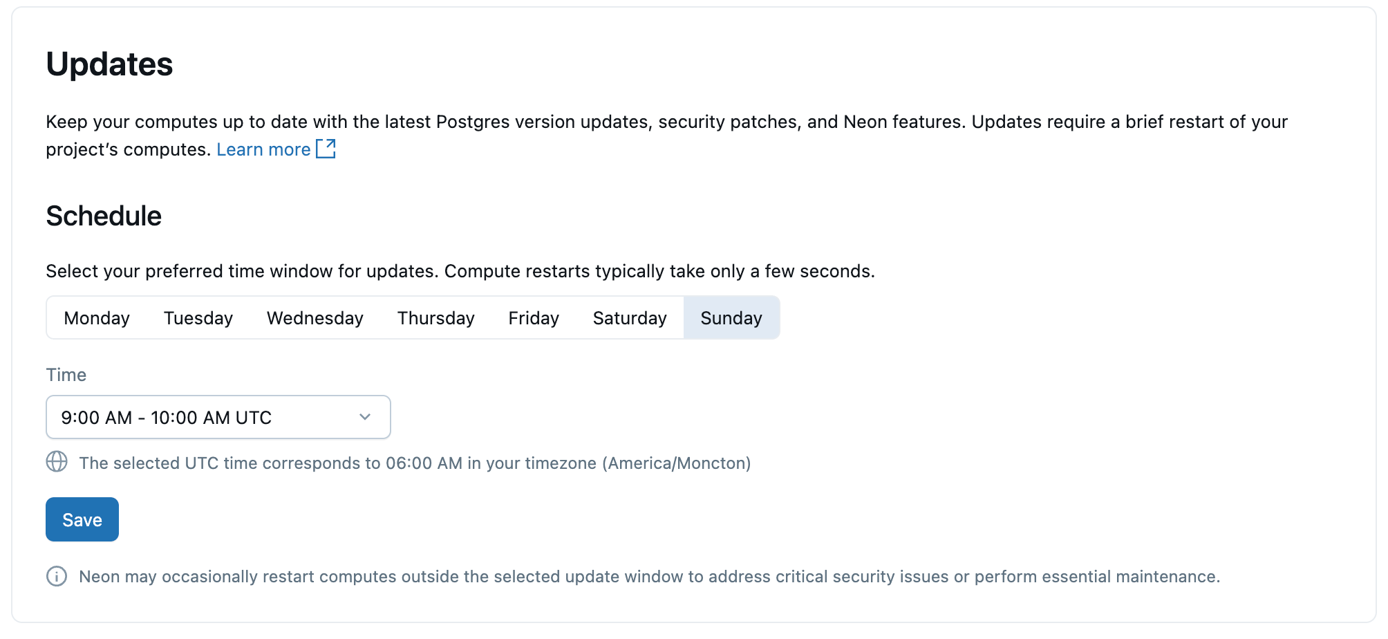Open the Learn more link

(263, 149)
